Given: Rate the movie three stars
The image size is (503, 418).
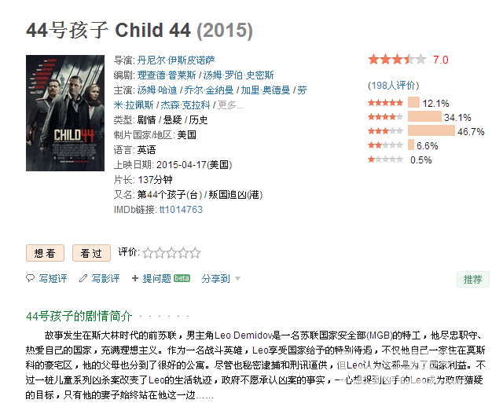Looking at the screenshot, I should tap(171, 253).
